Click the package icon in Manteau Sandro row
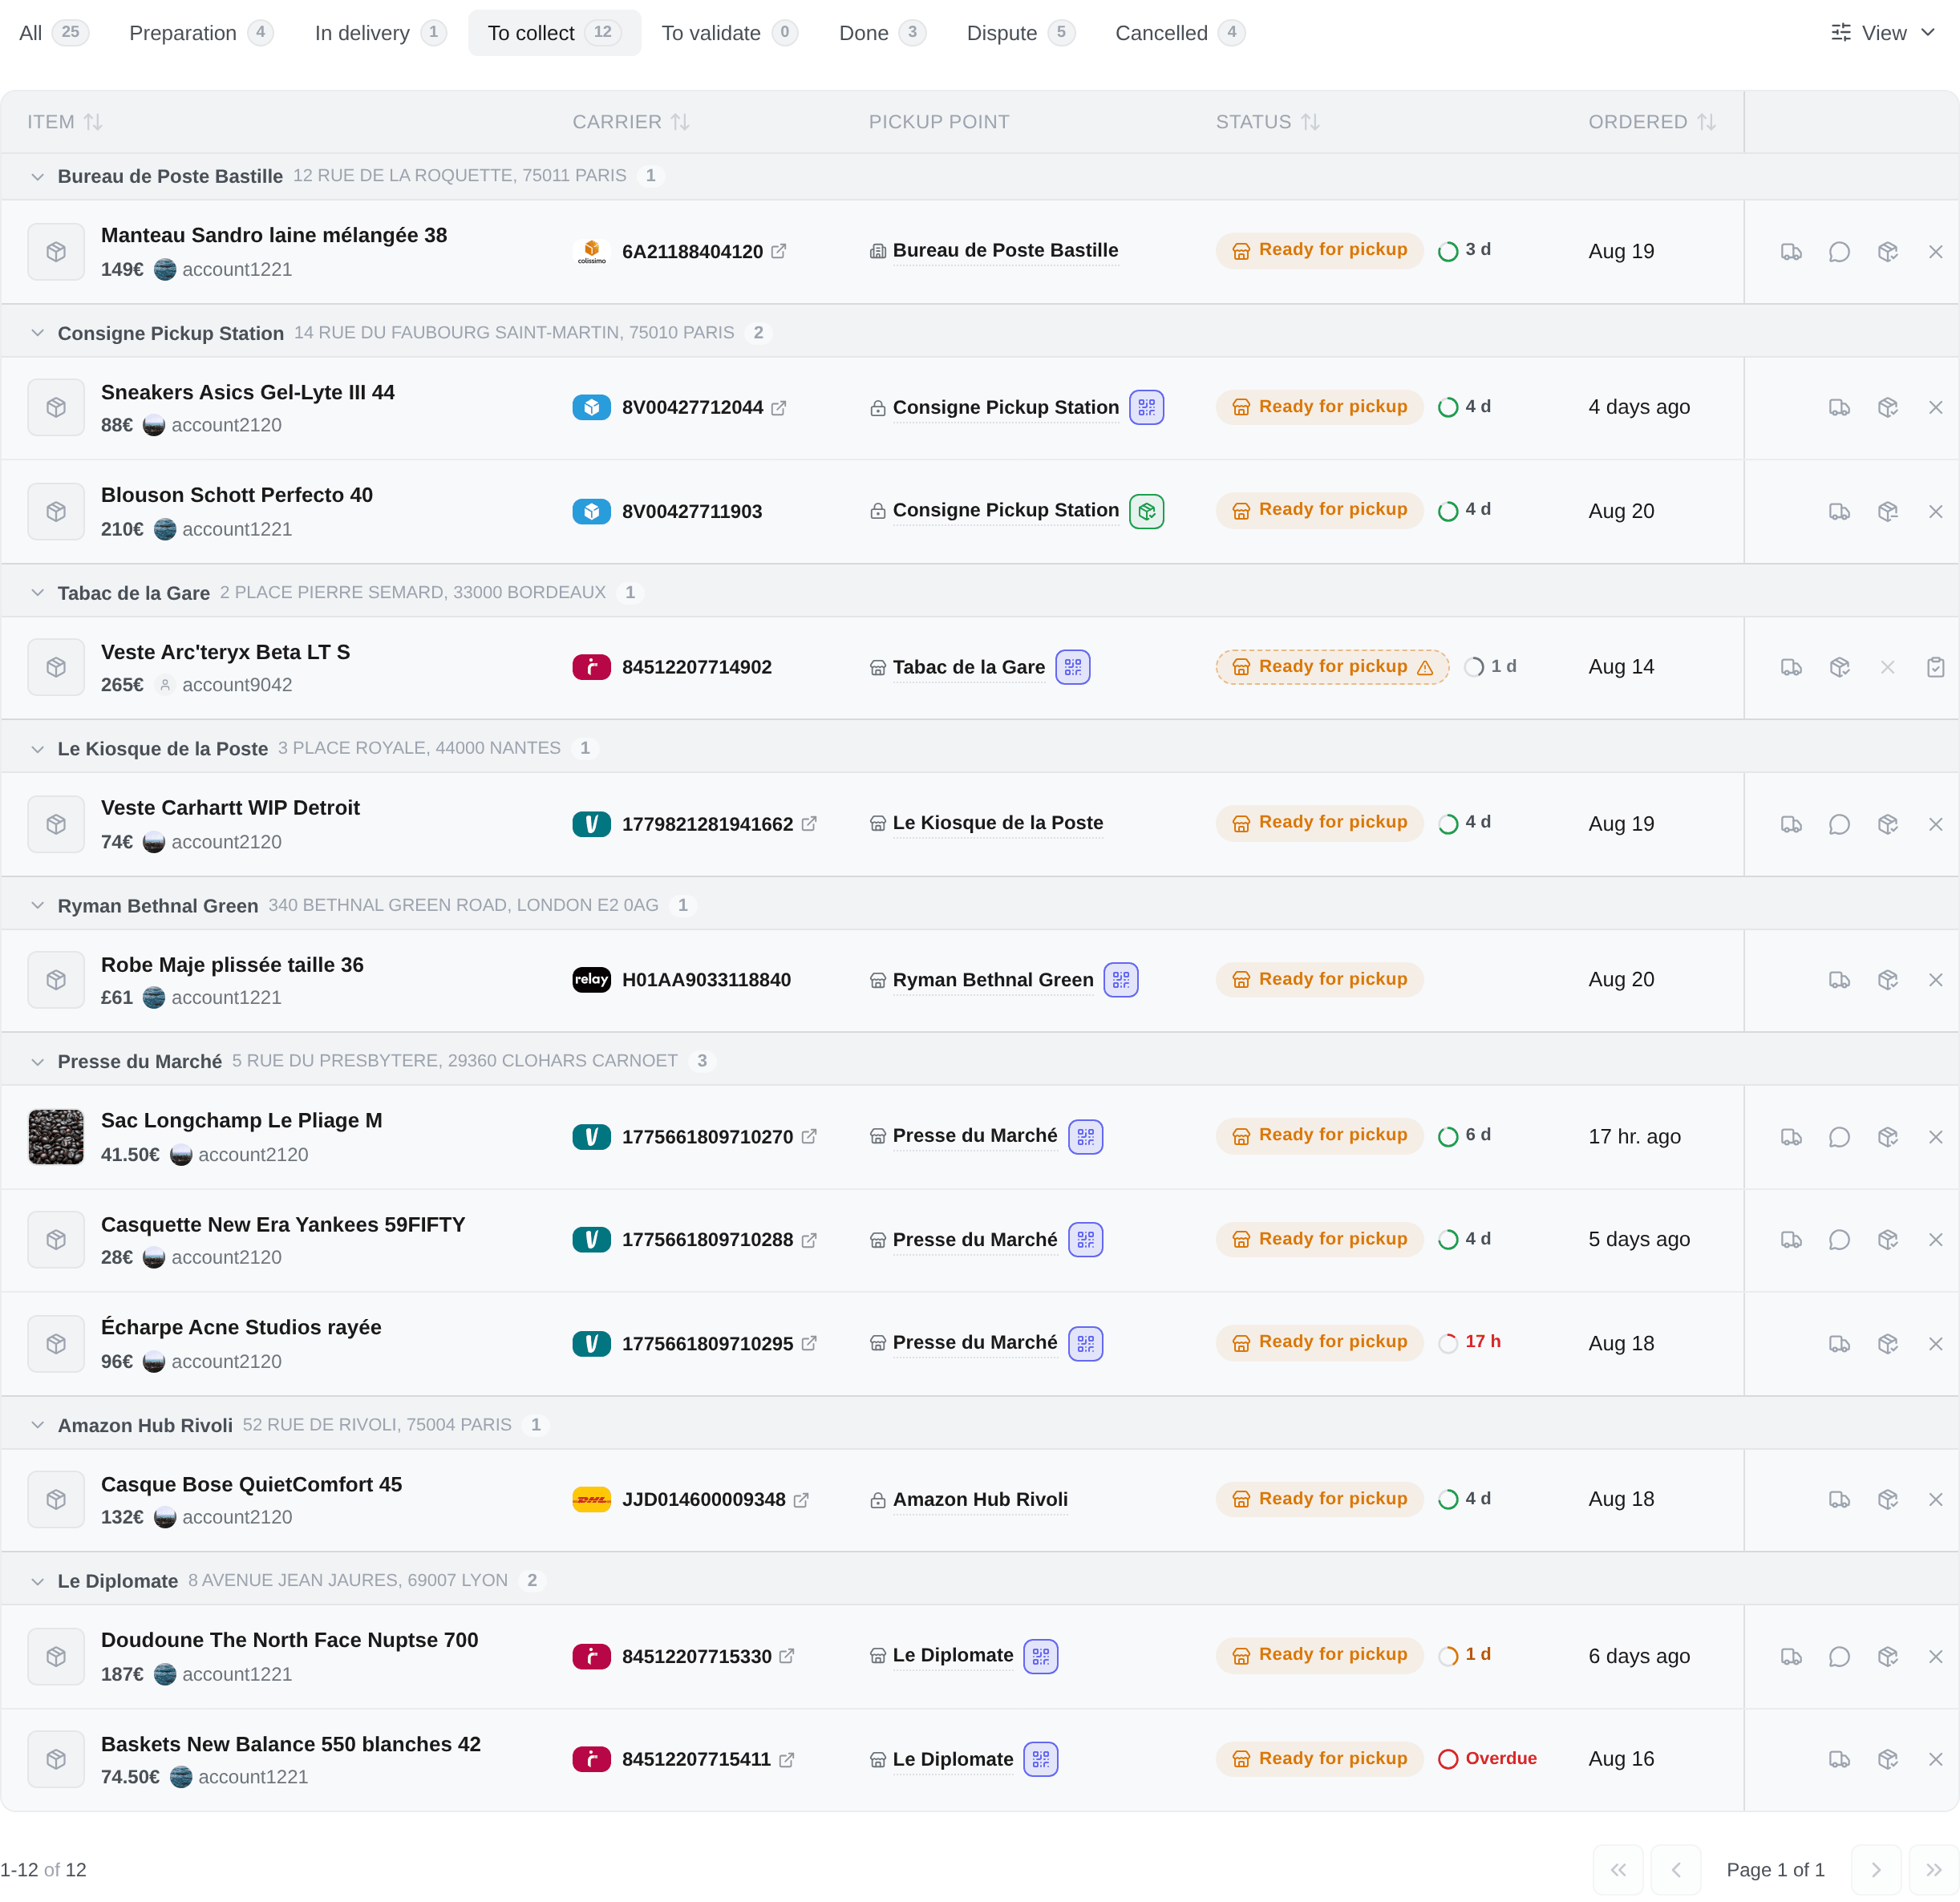This screenshot has height=1902, width=1960. [x=1887, y=252]
